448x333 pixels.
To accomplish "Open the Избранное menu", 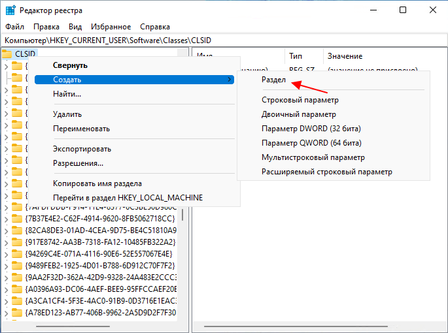I will 111,27.
